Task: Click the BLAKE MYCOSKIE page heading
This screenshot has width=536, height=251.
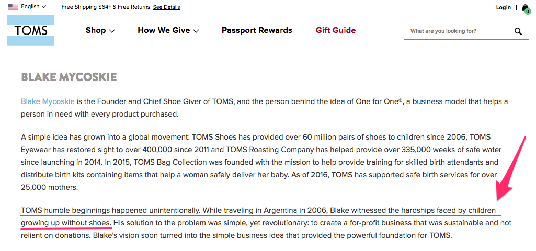Action: 69,77
